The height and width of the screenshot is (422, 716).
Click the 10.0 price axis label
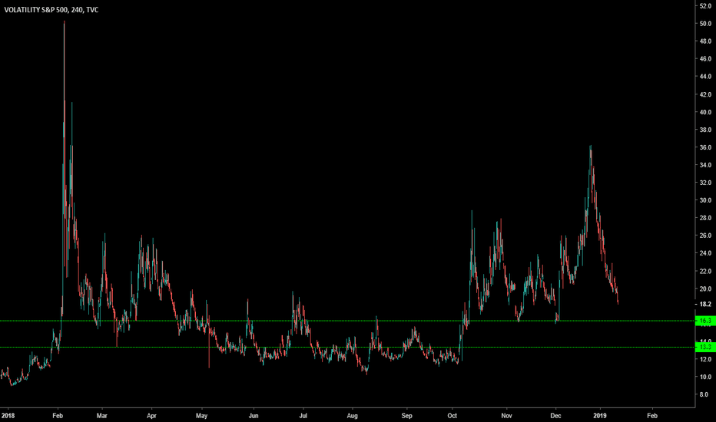click(x=705, y=377)
